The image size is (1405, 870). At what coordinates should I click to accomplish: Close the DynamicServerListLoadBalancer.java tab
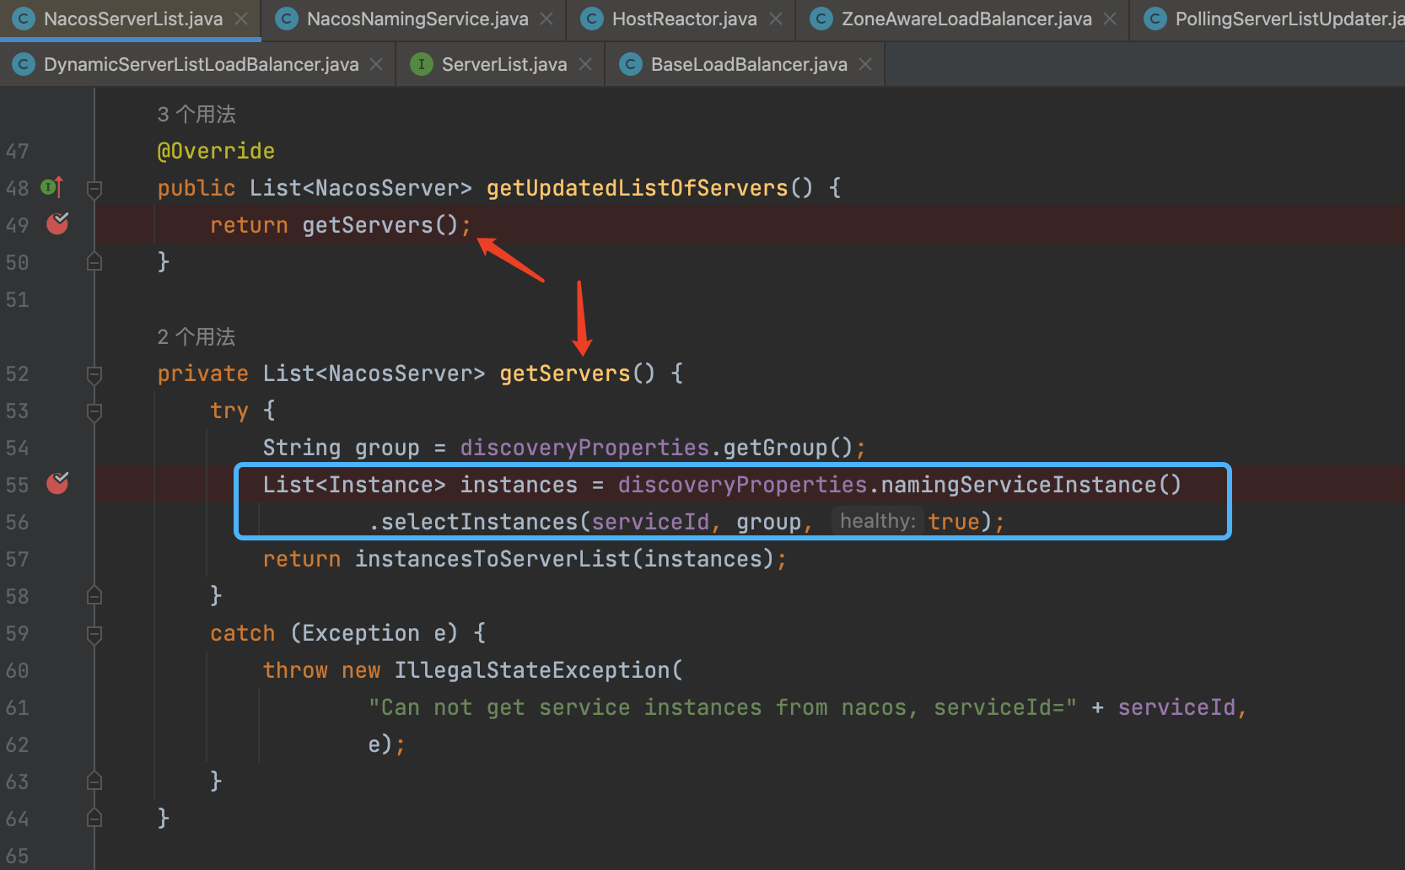pyautogui.click(x=376, y=64)
